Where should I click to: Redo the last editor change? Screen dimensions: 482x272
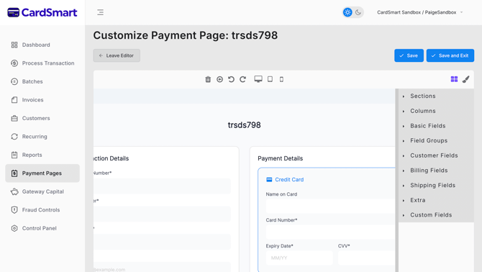click(243, 79)
